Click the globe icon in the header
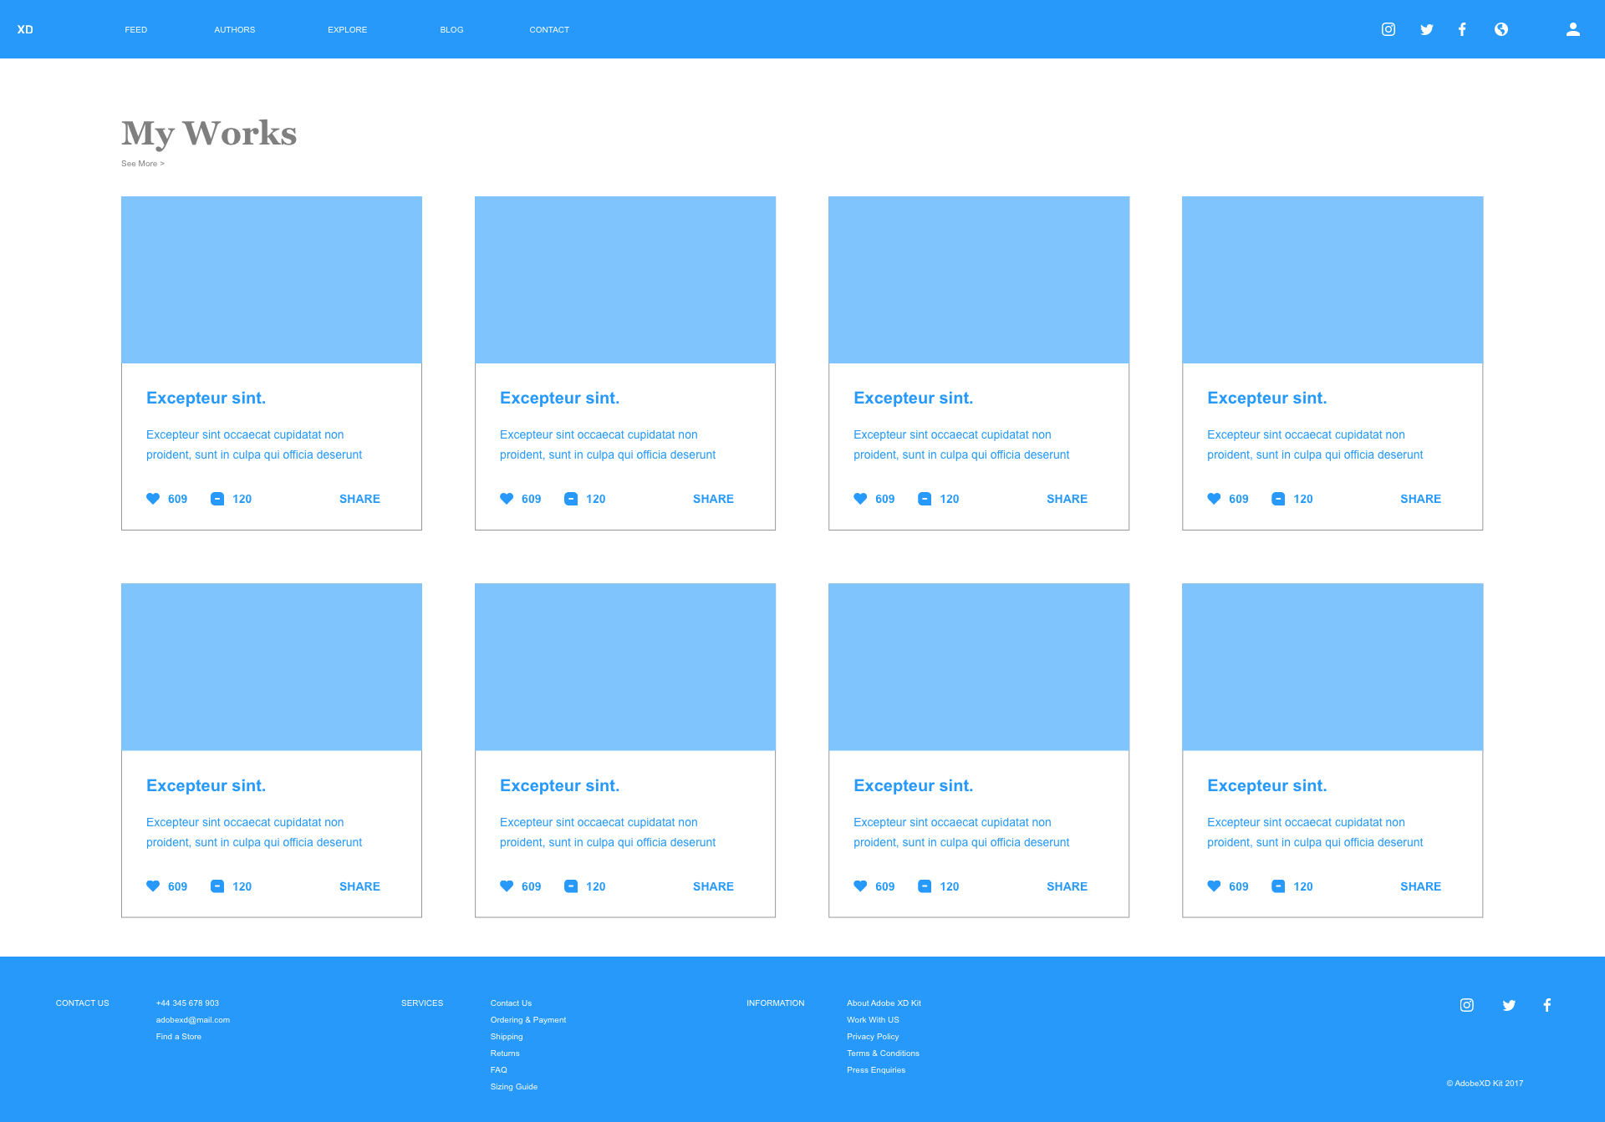This screenshot has height=1122, width=1605. pos(1501,29)
